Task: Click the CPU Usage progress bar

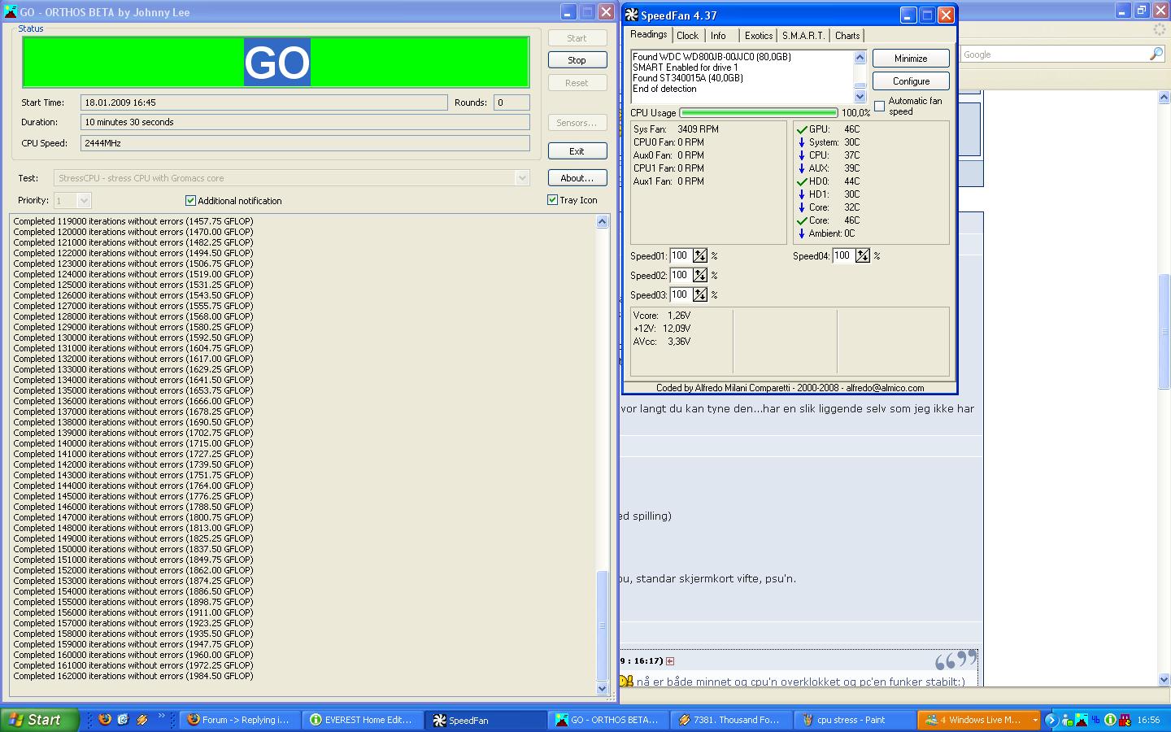Action: pyautogui.click(x=758, y=113)
